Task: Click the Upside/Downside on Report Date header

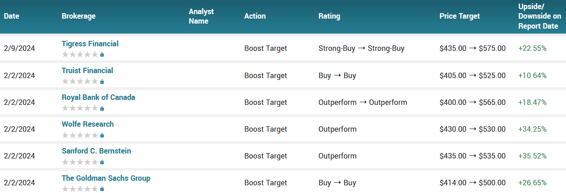Action: (x=538, y=16)
